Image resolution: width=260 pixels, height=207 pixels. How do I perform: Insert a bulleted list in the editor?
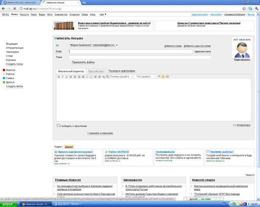click(x=91, y=77)
